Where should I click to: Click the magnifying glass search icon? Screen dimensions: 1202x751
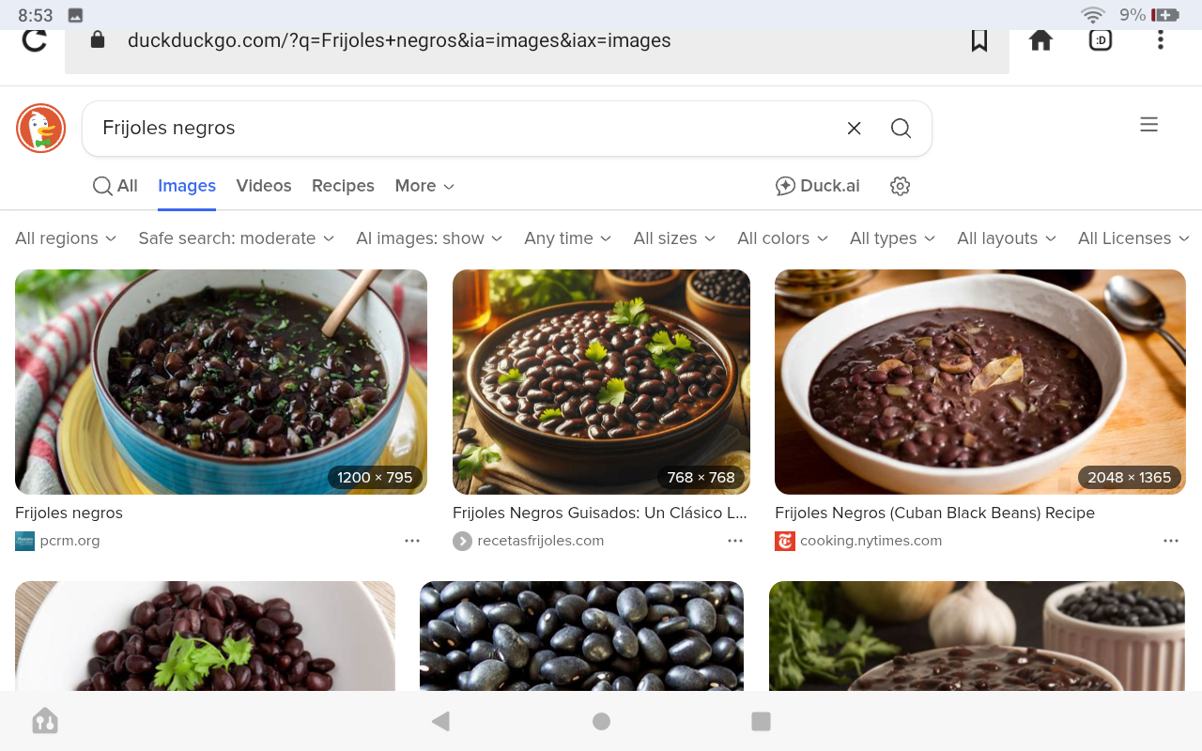click(901, 129)
